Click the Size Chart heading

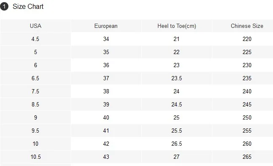[28, 7]
